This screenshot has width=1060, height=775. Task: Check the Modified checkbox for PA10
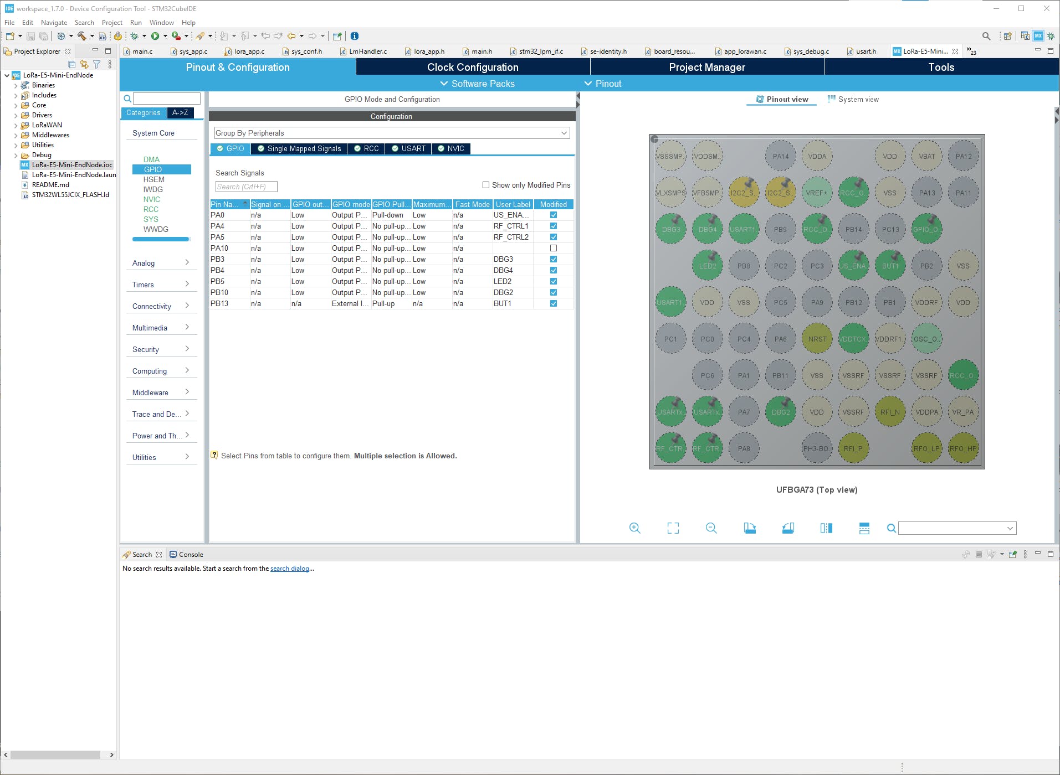pos(554,248)
